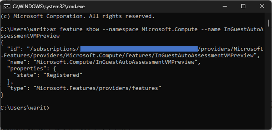Click the vertical scrollbar thumb
The image size is (272, 130).
[268, 23]
